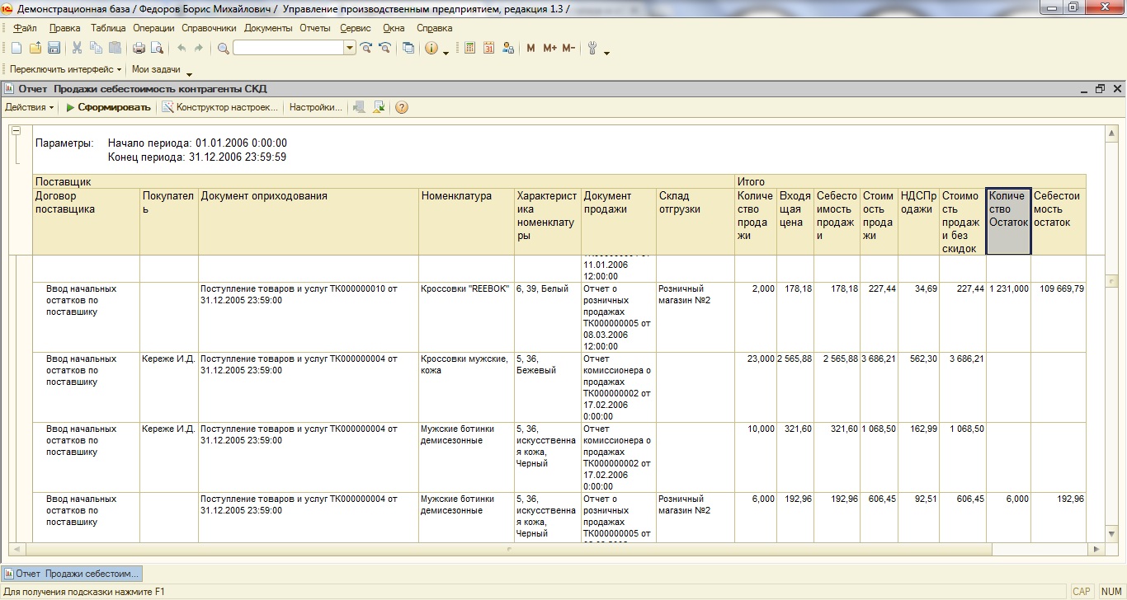The height and width of the screenshot is (600, 1127).
Task: Click in the toolbar search input field
Action: coord(289,49)
